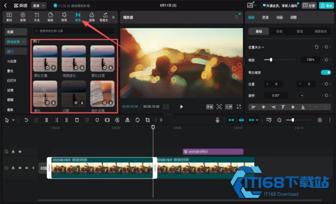This screenshot has height=204, width=336.
Task: Click the 开通会员 membership link
Action: point(281,6)
